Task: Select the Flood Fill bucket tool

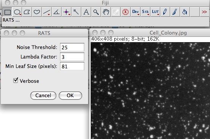Action: tap(185, 12)
